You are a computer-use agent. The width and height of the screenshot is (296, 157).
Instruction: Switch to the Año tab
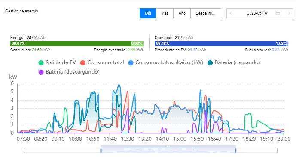click(x=182, y=13)
